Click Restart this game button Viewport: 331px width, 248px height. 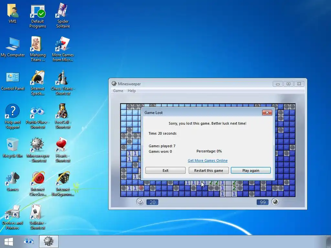(x=208, y=170)
